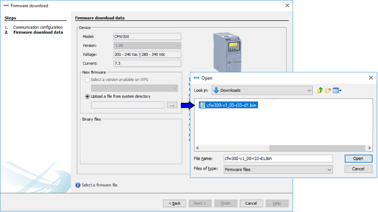Viewport: 378px width, 212px height.
Task: Select 'Upload a file from system directory' radio
Action: pos(87,96)
